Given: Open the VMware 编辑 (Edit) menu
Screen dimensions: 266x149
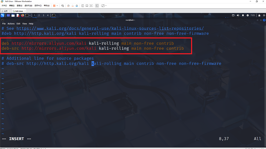Looking at the screenshot, I should pyautogui.click(x=12, y=6).
